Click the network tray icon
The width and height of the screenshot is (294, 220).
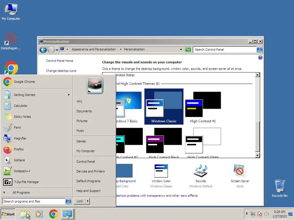(x=253, y=214)
